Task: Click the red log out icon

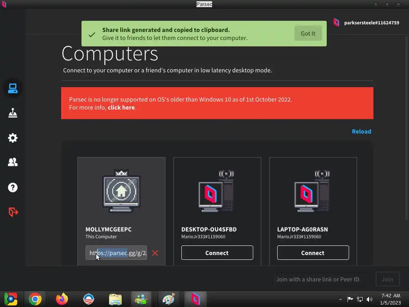Action: 13,212
